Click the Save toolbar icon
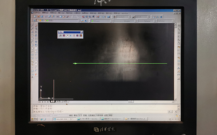This screenshot has height=135, width=217. click(x=42, y=17)
